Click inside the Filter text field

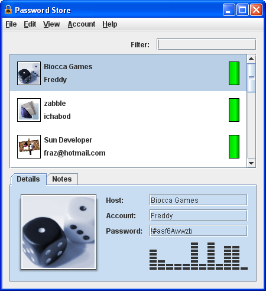(206, 44)
